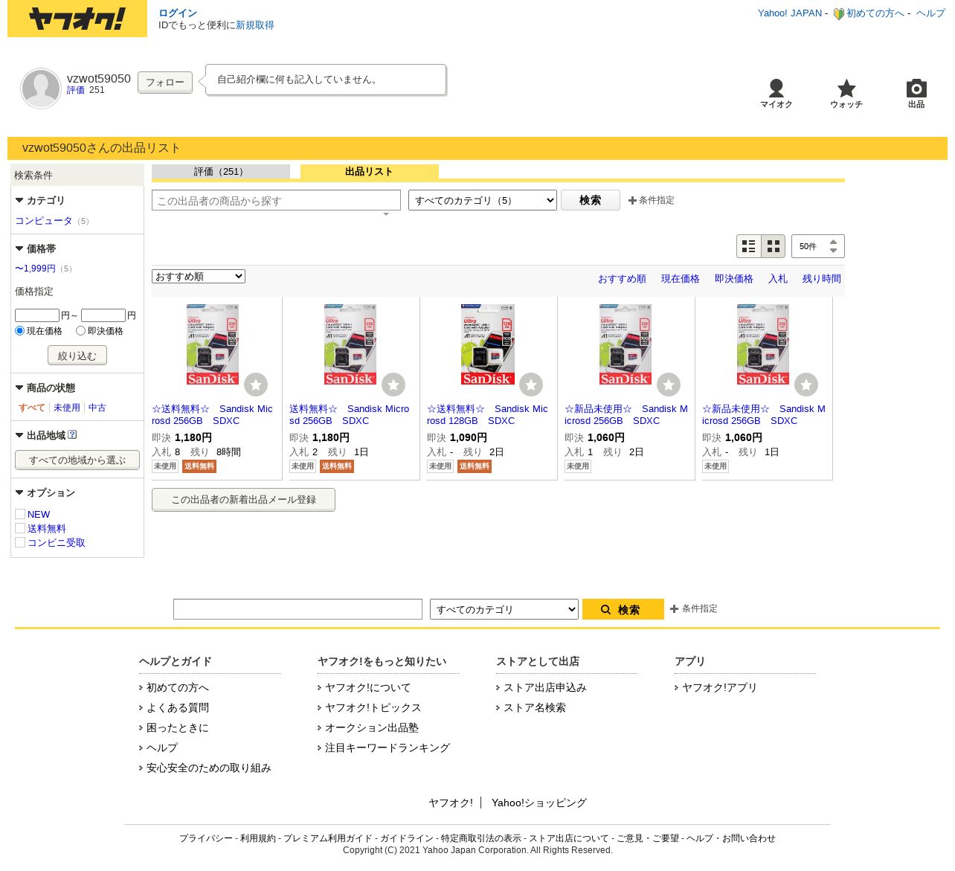Screen dimensions: 955x871
Task: Open the ウォッチ star icon
Action: coord(846,94)
